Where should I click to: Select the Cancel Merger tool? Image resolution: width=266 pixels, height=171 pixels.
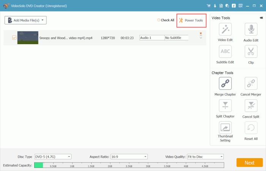251,83
